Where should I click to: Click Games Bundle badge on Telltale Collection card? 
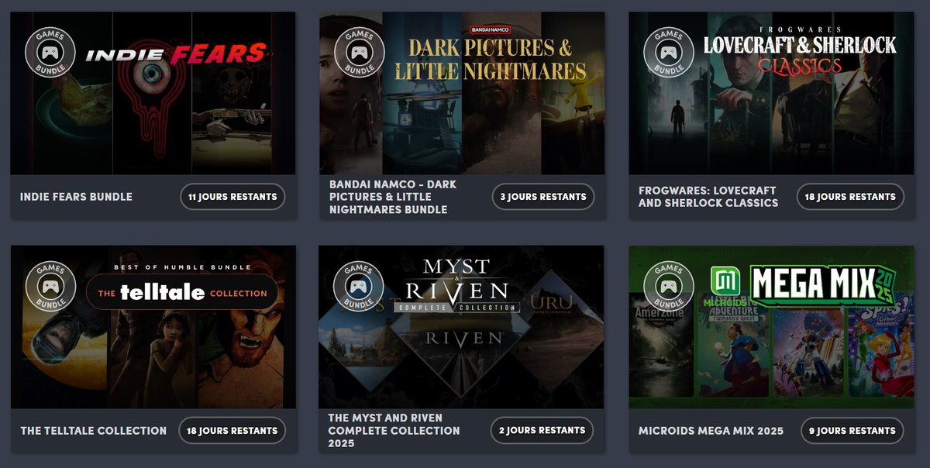click(52, 287)
